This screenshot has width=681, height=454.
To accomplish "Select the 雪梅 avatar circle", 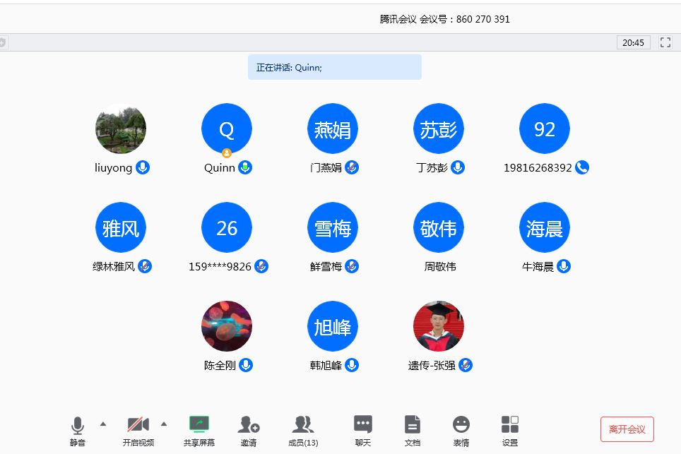I will coord(333,227).
